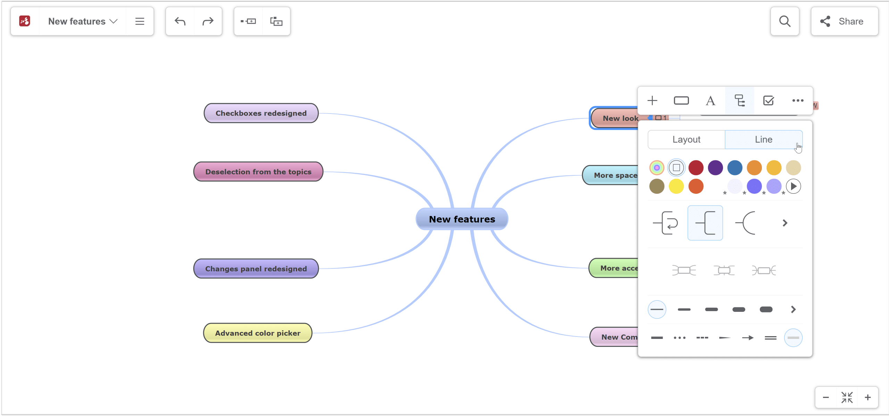
Task: Expand branch shape options right arrow
Action: [x=785, y=223]
